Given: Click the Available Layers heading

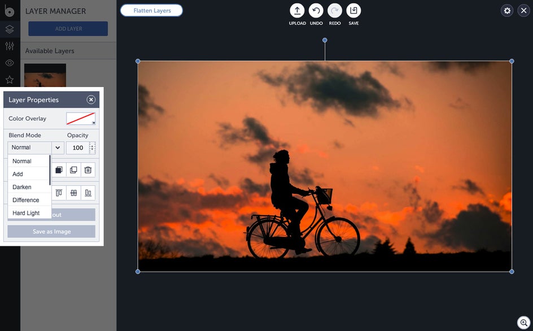Looking at the screenshot, I should click(50, 51).
